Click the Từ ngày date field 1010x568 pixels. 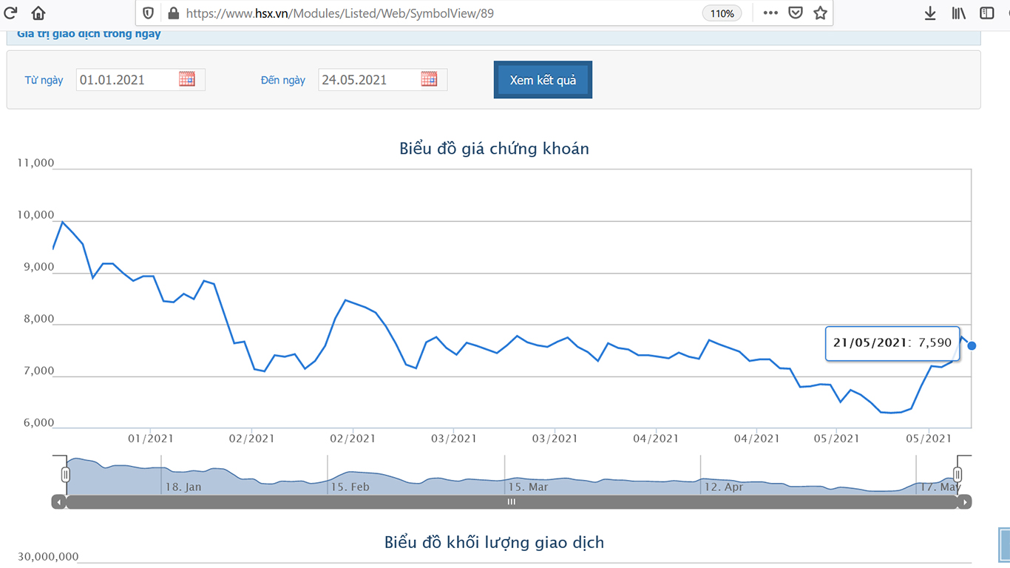(126, 80)
